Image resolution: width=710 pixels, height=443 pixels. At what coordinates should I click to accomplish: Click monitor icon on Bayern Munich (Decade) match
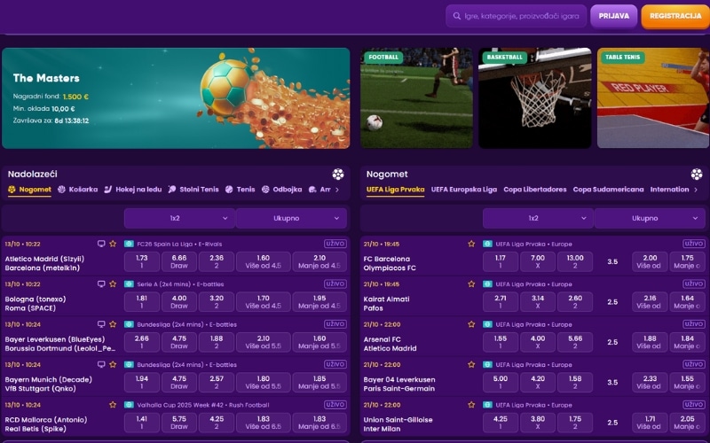(101, 364)
